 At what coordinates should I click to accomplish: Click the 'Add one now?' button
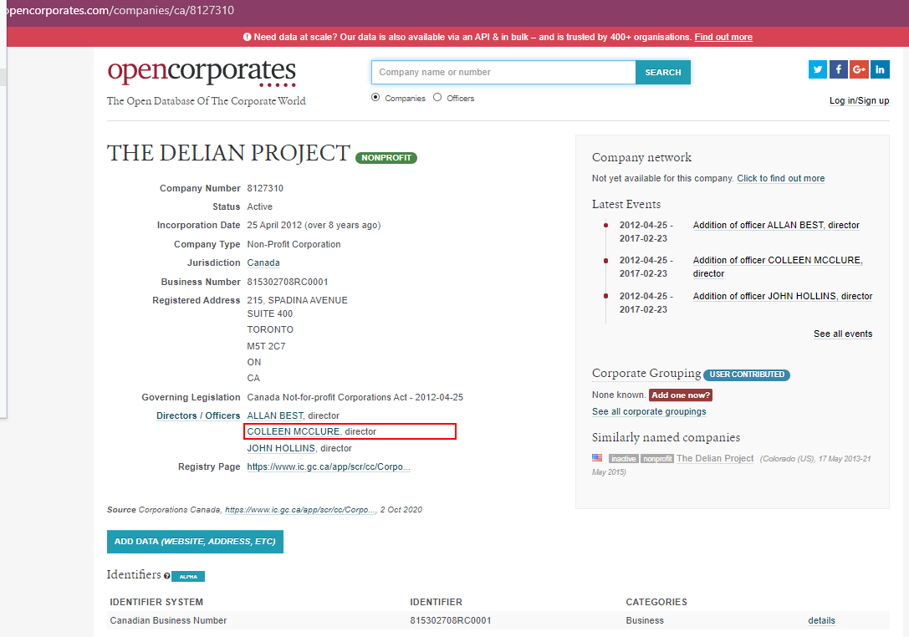point(681,395)
